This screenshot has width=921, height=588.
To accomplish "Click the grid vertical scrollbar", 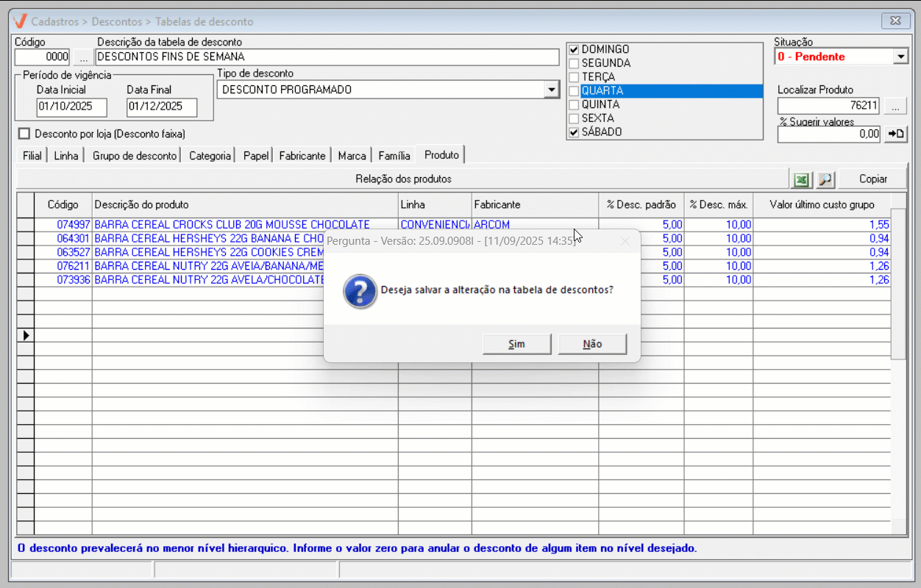I will pyautogui.click(x=897, y=294).
